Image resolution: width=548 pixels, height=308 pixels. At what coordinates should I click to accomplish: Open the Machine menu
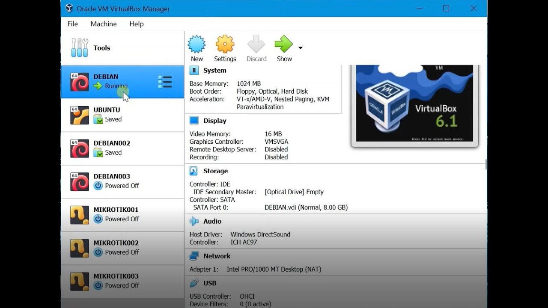click(x=104, y=24)
